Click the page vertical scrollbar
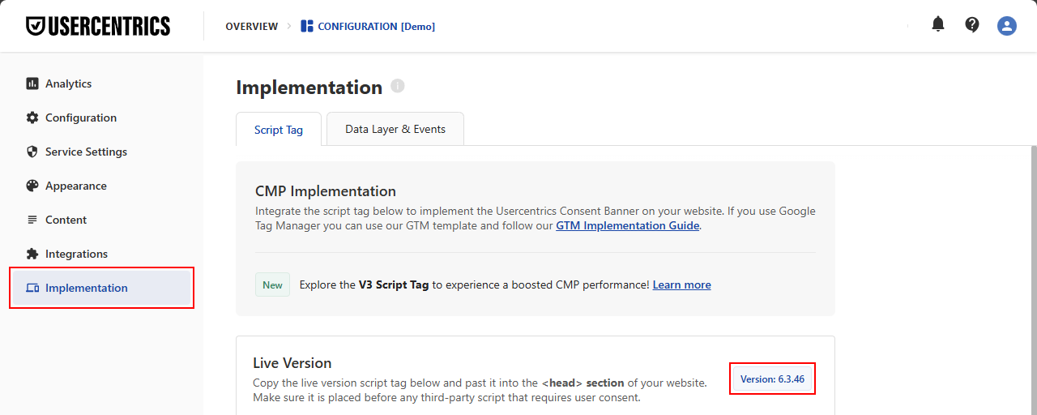Screen dimensions: 1037x415 1033,280
